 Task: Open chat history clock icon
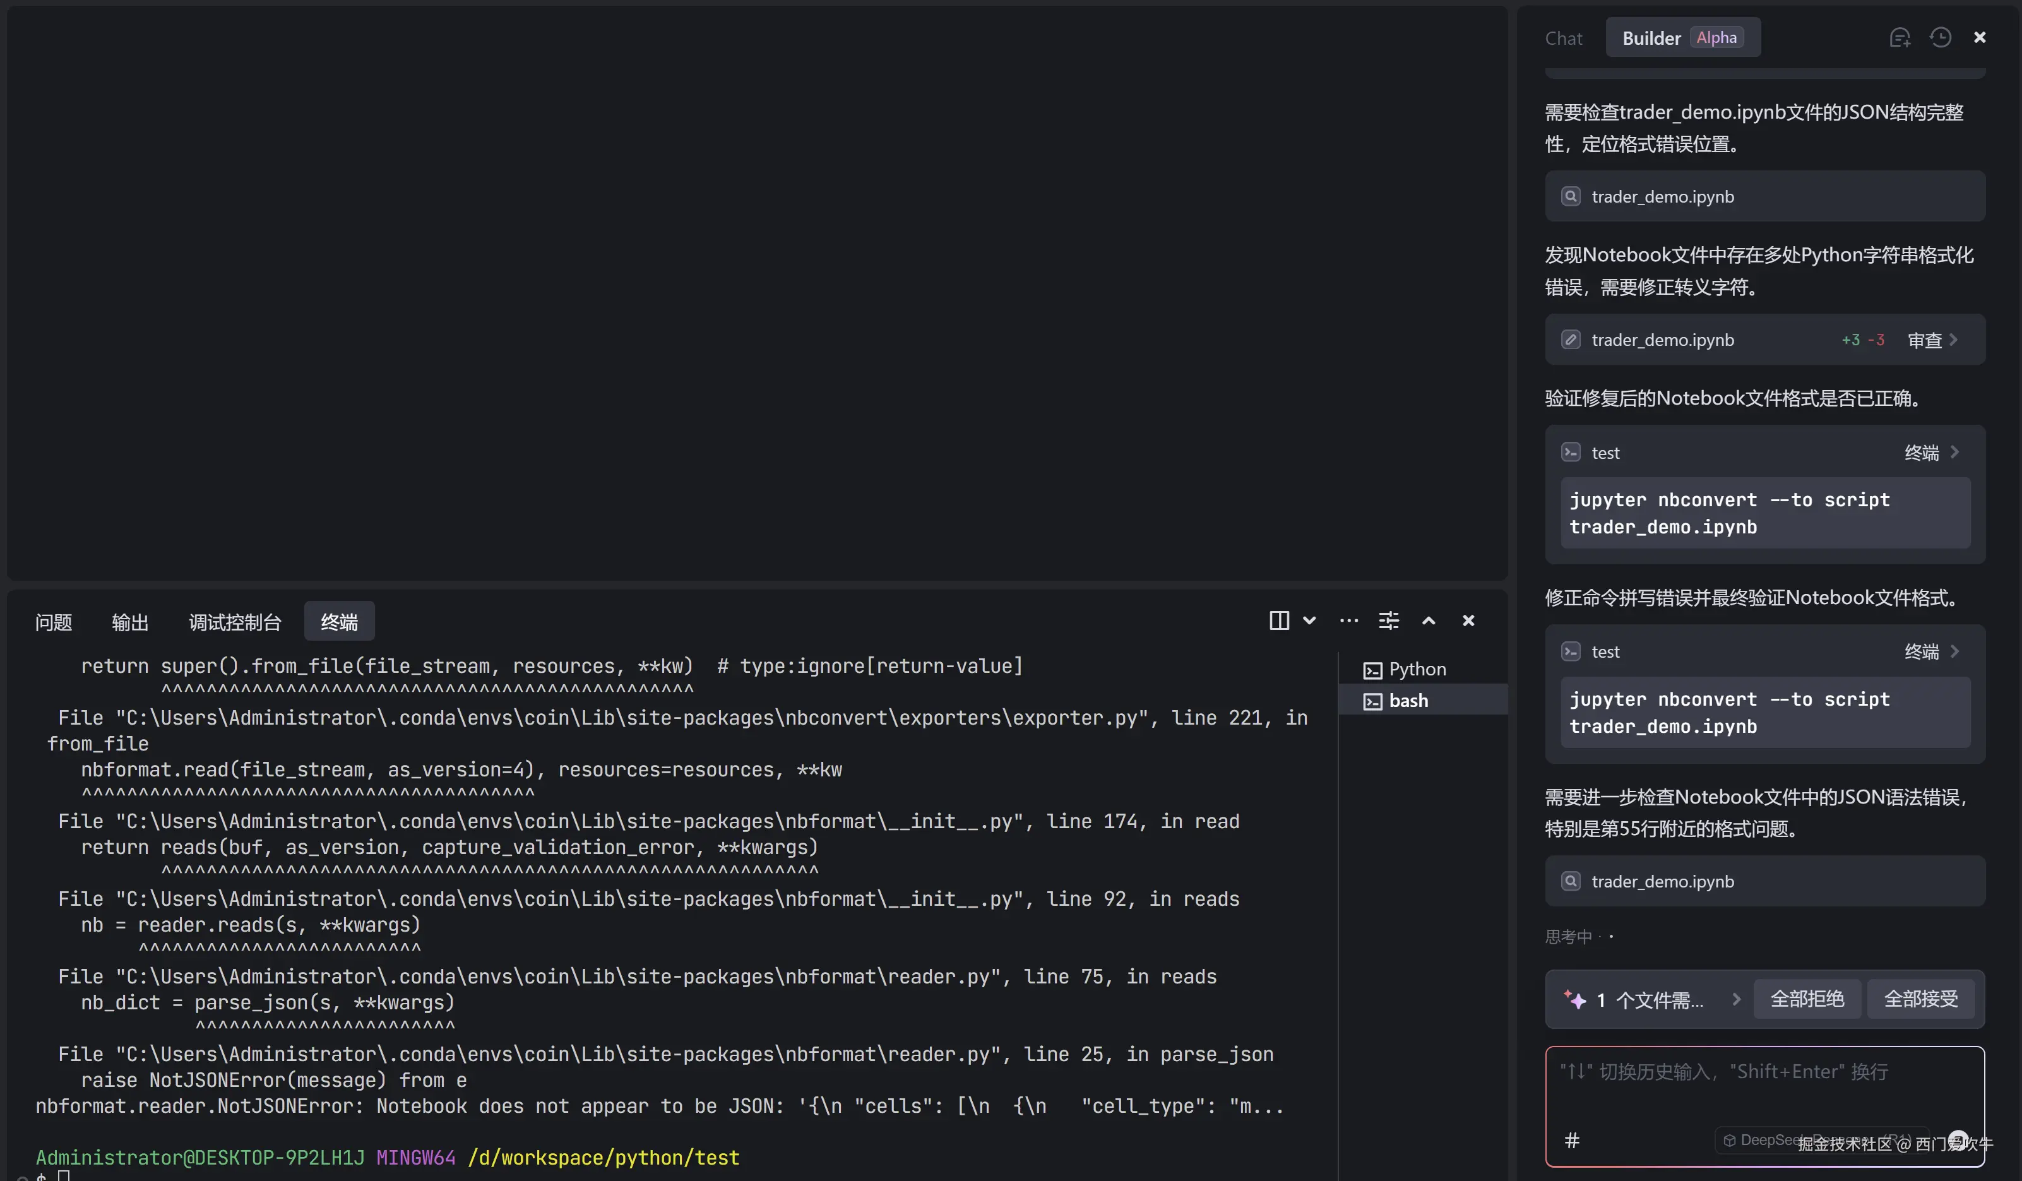1940,38
